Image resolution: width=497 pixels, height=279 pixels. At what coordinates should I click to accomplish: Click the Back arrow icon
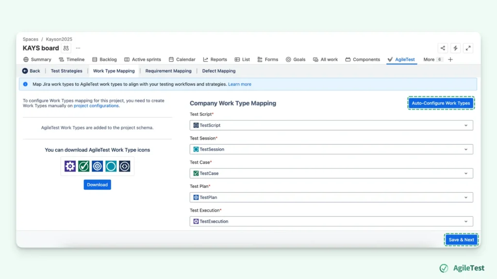click(x=25, y=71)
